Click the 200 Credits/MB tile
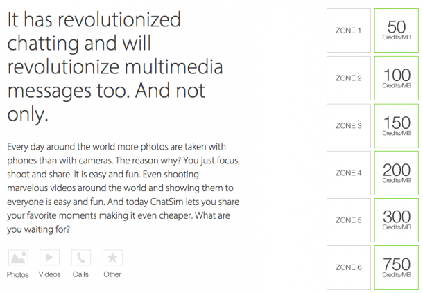 click(397, 173)
